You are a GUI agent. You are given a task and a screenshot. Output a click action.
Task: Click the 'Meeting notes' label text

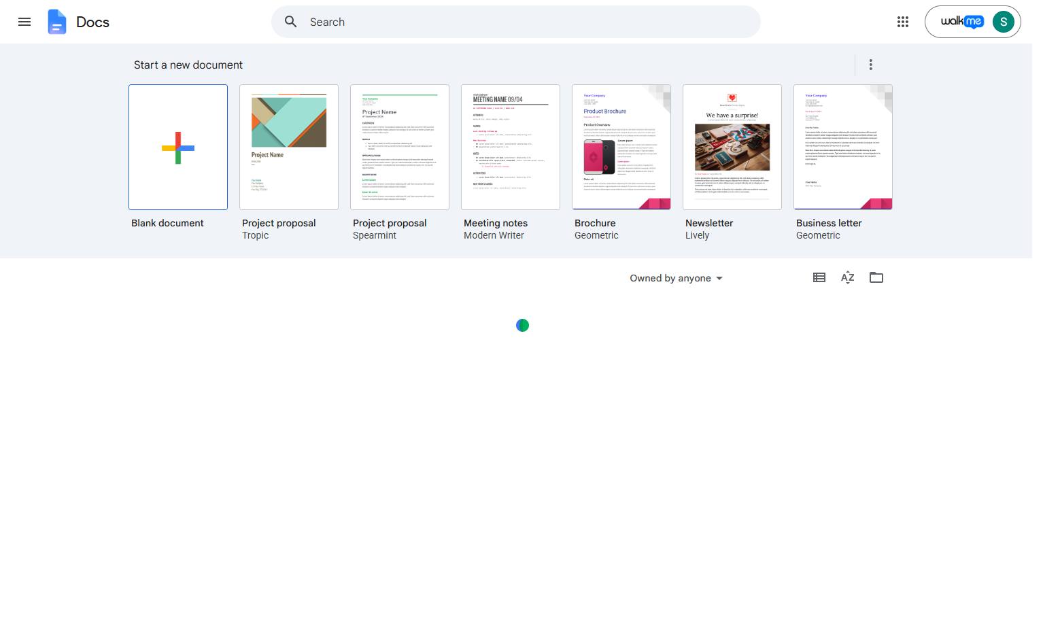pyautogui.click(x=496, y=223)
